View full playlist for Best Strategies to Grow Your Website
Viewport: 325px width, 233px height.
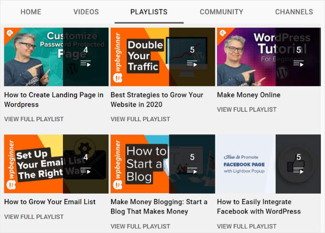(140, 119)
